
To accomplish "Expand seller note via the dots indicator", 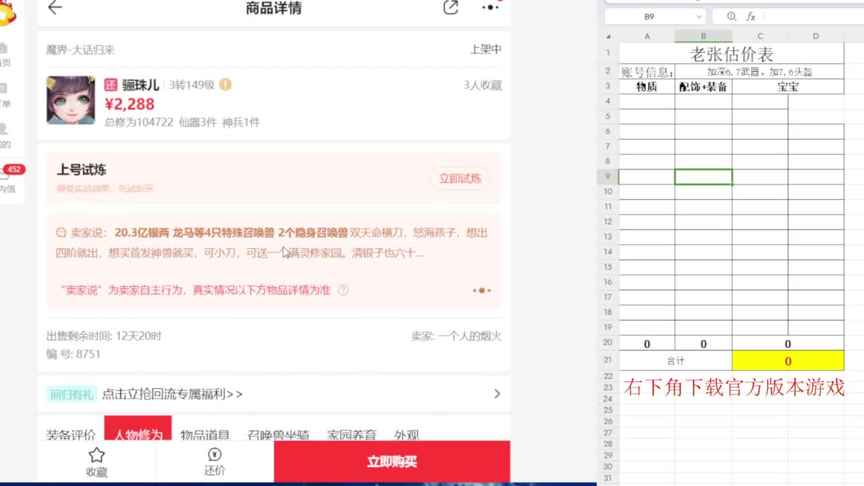I will pyautogui.click(x=482, y=290).
